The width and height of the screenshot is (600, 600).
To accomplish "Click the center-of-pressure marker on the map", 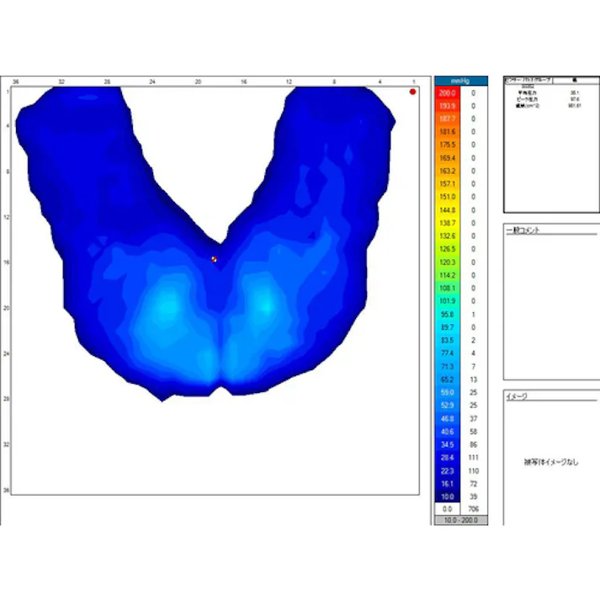I will coord(214,259).
